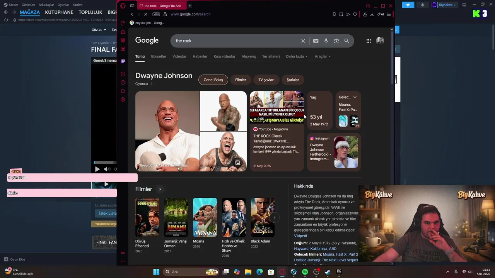Image resolution: width=495 pixels, height=278 pixels.
Task: Expand 'Göz at' dropdown in Steam store
Action: 99,30
